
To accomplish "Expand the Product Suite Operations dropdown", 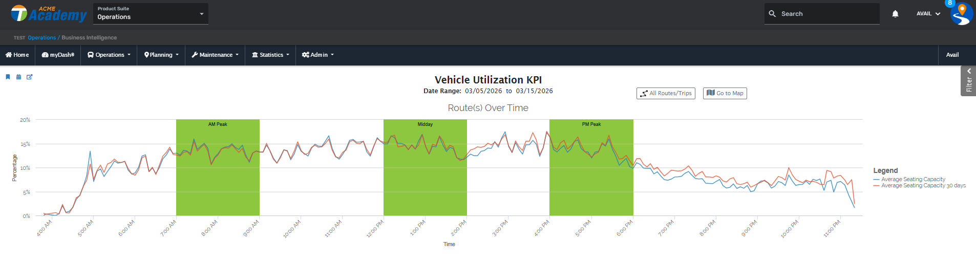I will 151,14.
